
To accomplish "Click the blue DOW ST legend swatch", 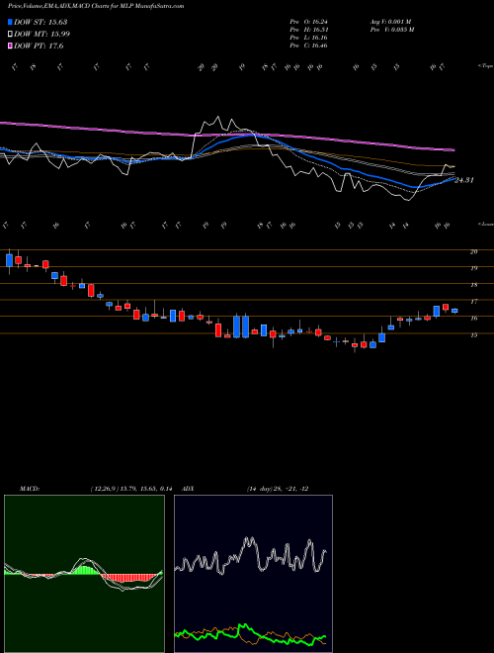I will point(10,22).
